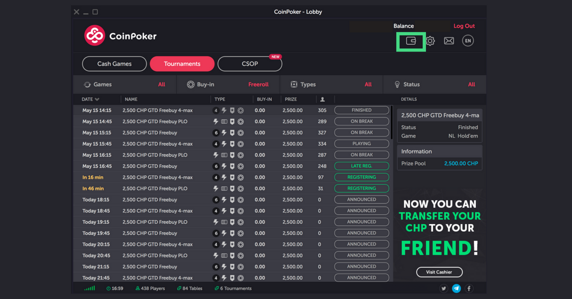Click the 4-max badge in May 15 14:15 row
572x299 pixels.
[x=216, y=110]
